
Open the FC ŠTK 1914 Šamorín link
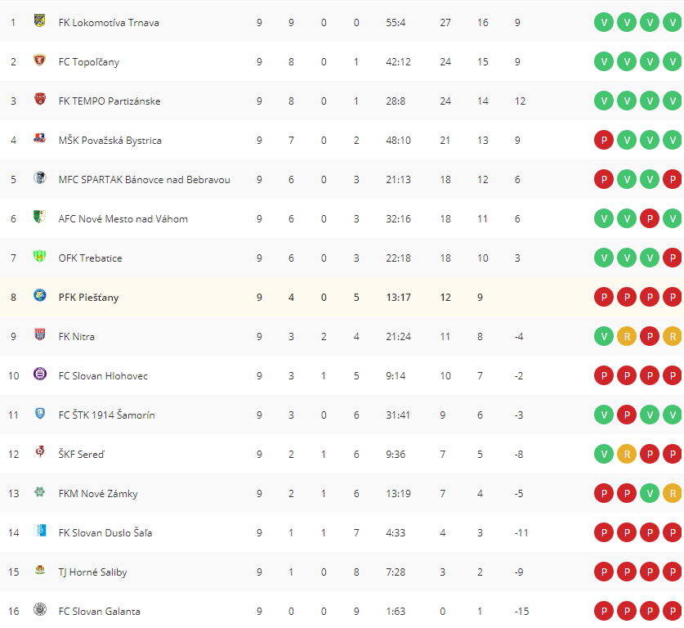coord(107,415)
